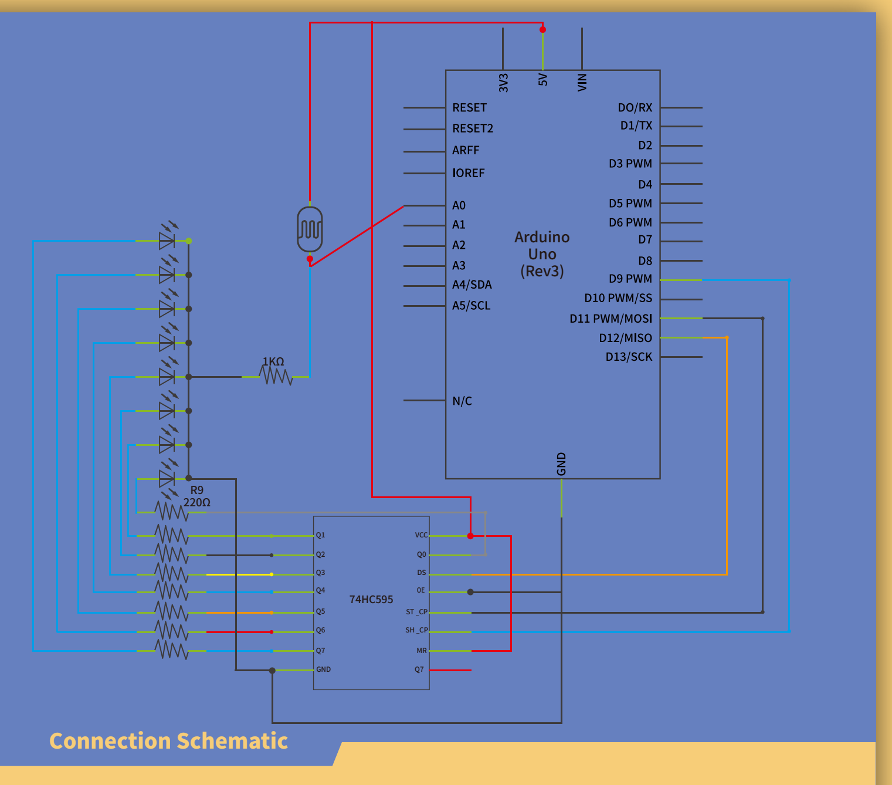Click the D11 PWM/MOSI pin label
This screenshot has width=892, height=785.
(611, 319)
